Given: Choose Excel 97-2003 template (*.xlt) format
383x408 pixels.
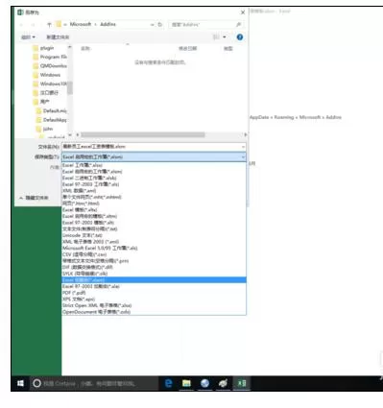Looking at the screenshot, I should pyautogui.click(x=154, y=223).
